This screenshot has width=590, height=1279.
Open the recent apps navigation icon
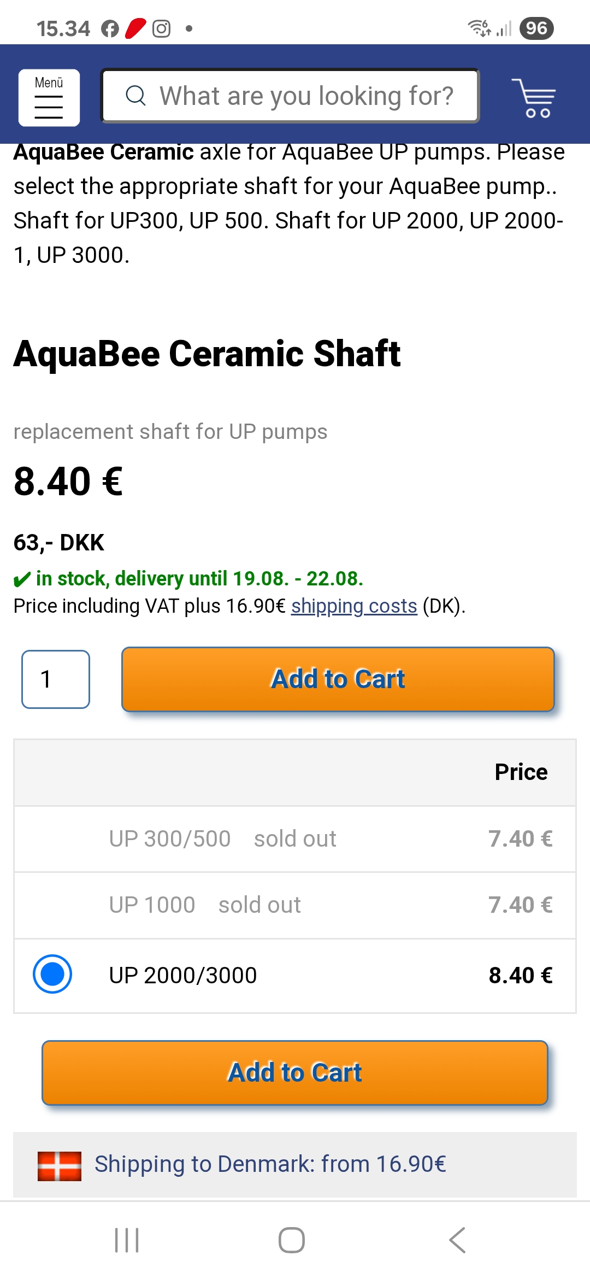click(x=127, y=1240)
